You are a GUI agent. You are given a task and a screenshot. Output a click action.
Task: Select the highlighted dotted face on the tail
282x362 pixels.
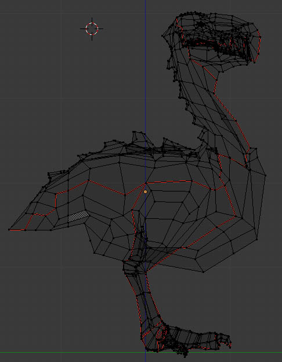click(x=78, y=216)
